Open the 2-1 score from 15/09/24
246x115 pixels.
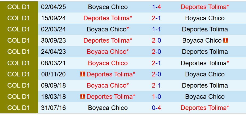point(156,18)
